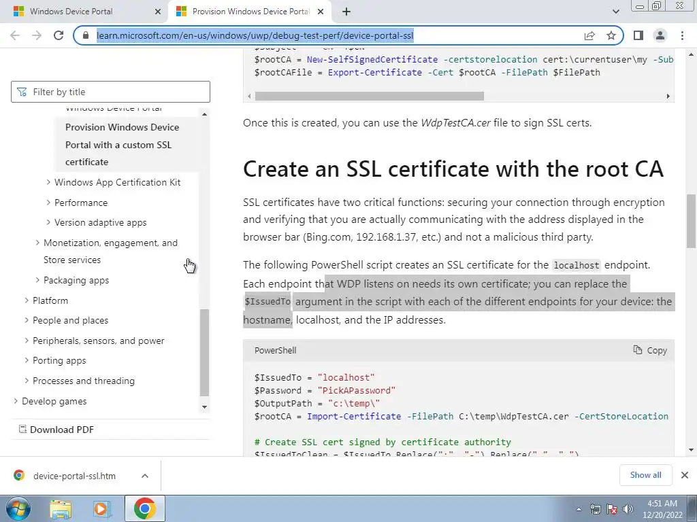Open Chrome's three-dot menu

[x=682, y=35]
